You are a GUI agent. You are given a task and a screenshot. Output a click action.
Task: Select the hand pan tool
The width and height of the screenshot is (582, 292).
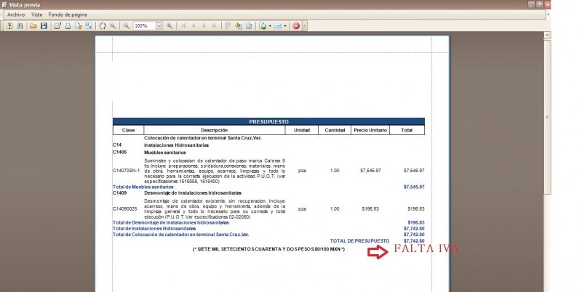pyautogui.click(x=103, y=25)
